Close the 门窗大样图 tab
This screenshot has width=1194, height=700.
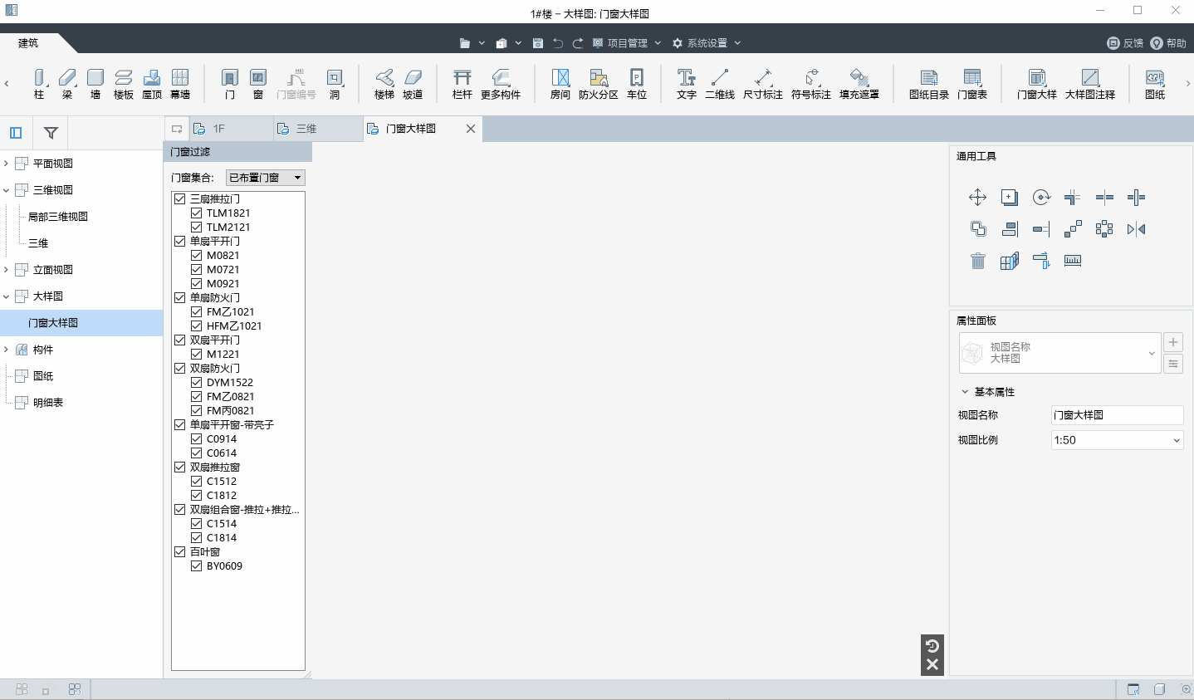471,129
